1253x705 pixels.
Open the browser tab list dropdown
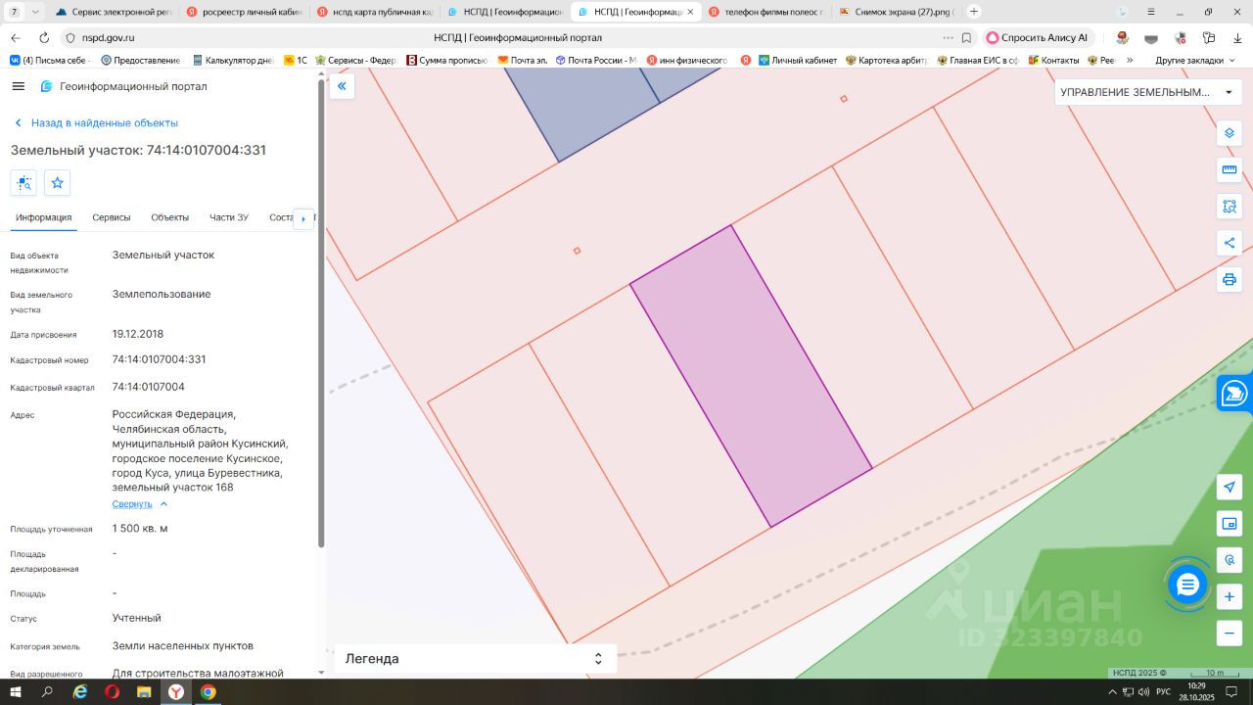click(36, 12)
